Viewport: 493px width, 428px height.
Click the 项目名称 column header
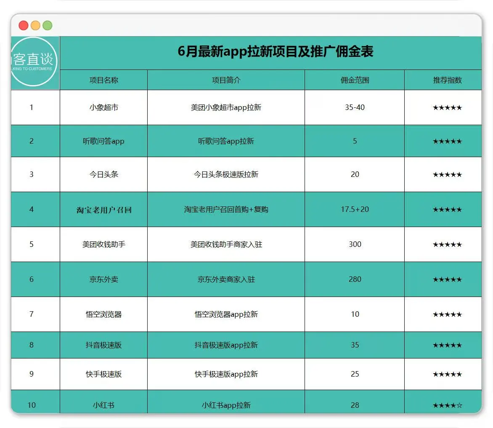(104, 80)
